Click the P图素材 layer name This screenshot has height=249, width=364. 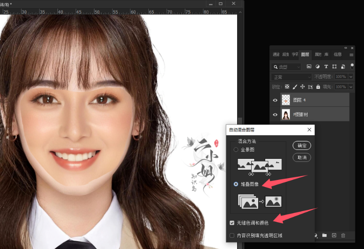300,114
